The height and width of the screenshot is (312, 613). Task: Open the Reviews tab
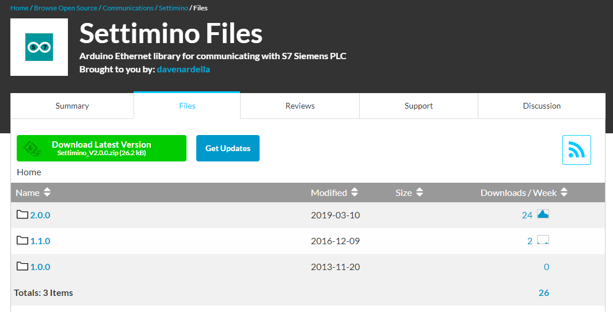300,106
